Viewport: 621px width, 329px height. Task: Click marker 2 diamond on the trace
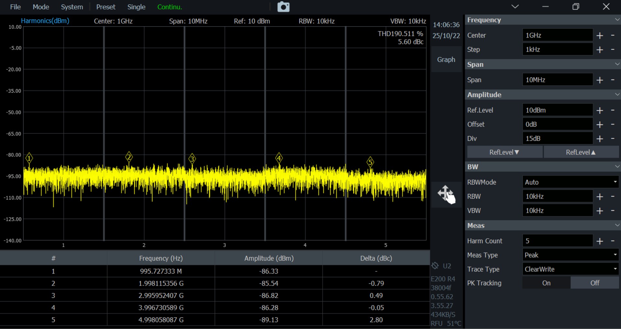(129, 157)
